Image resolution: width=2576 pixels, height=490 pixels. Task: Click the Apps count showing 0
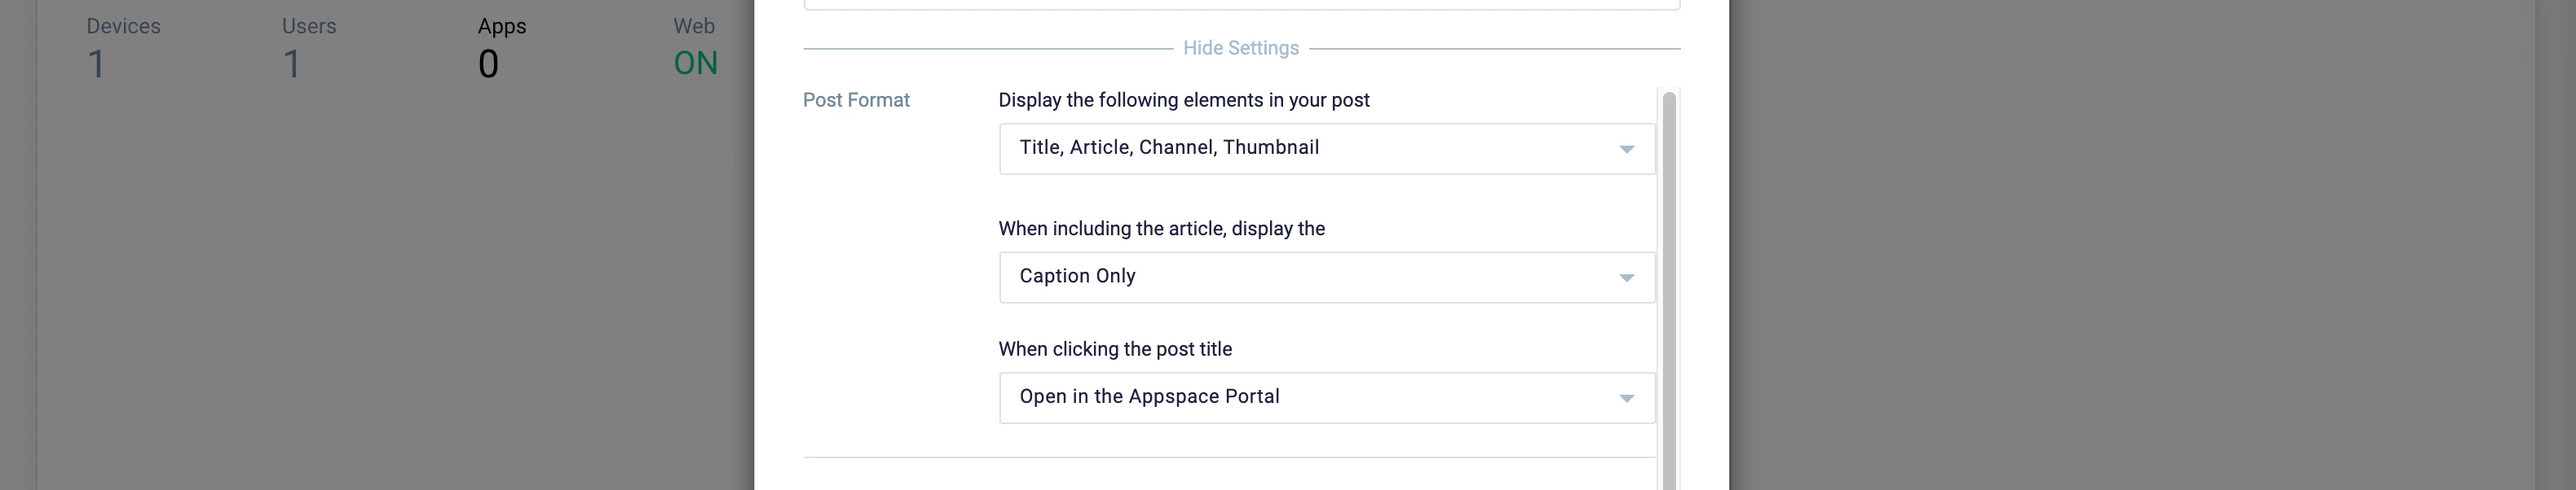point(488,65)
